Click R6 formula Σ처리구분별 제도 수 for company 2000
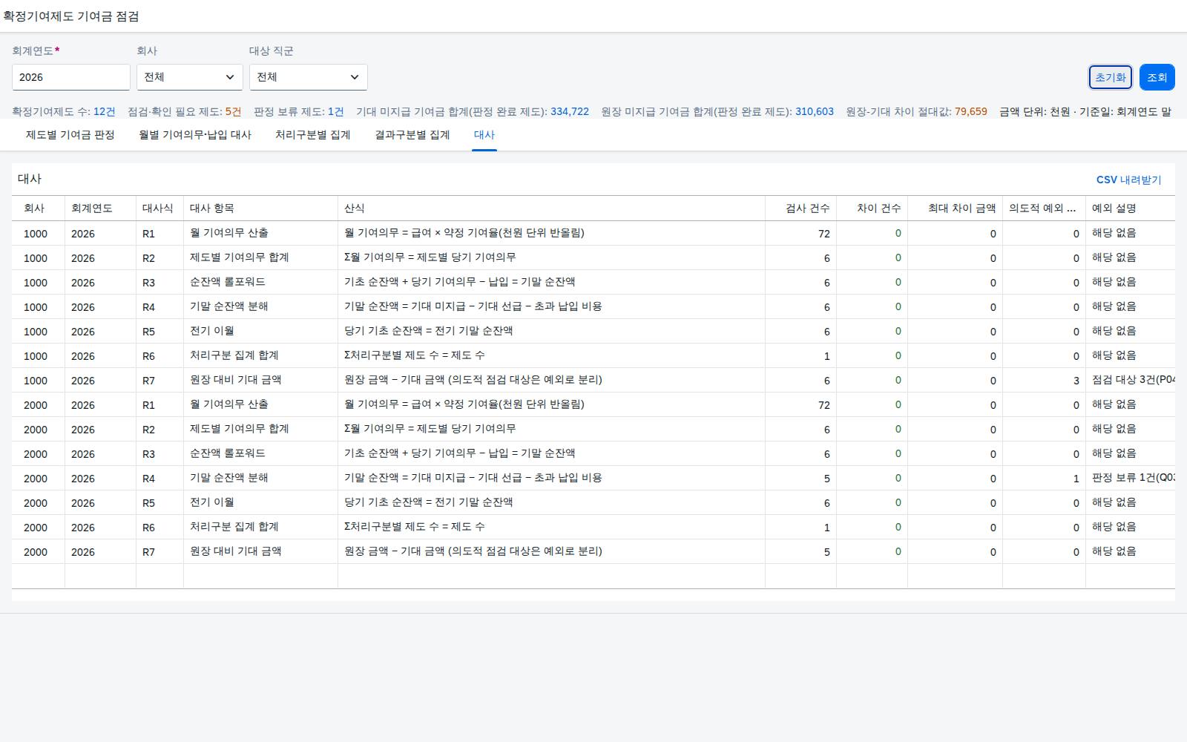This screenshot has width=1187, height=742. pos(415,527)
